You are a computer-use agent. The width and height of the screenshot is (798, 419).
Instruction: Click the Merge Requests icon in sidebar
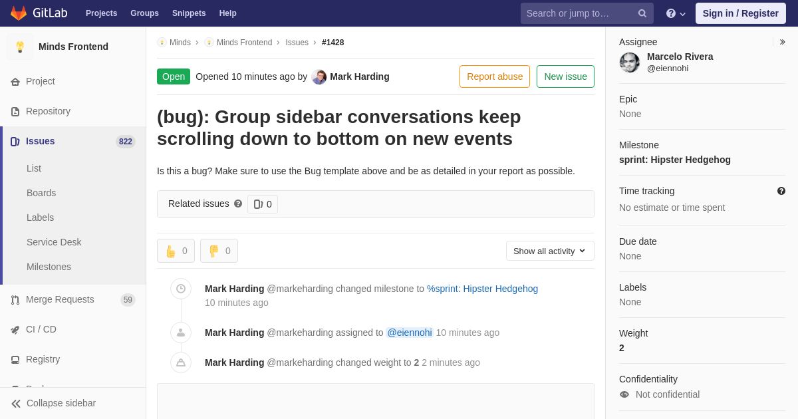tap(15, 300)
